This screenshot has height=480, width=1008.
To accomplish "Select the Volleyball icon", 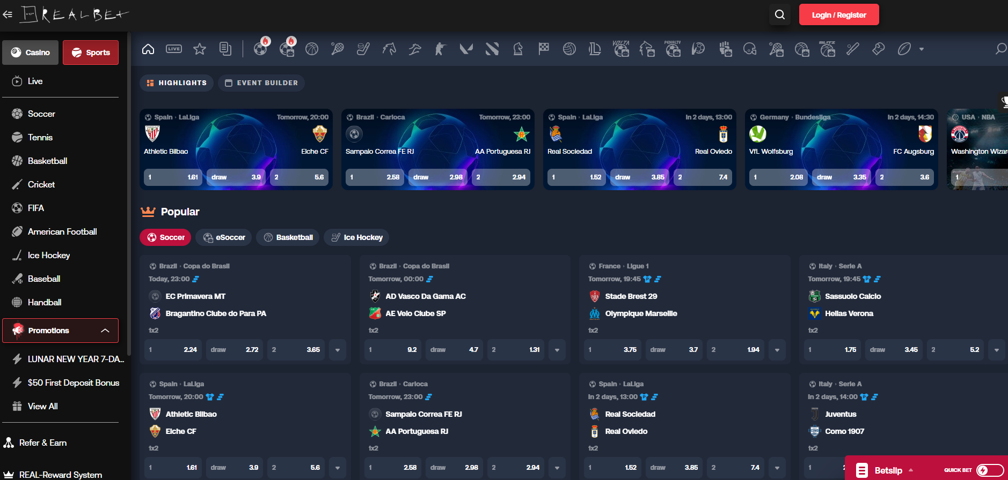I will [569, 49].
